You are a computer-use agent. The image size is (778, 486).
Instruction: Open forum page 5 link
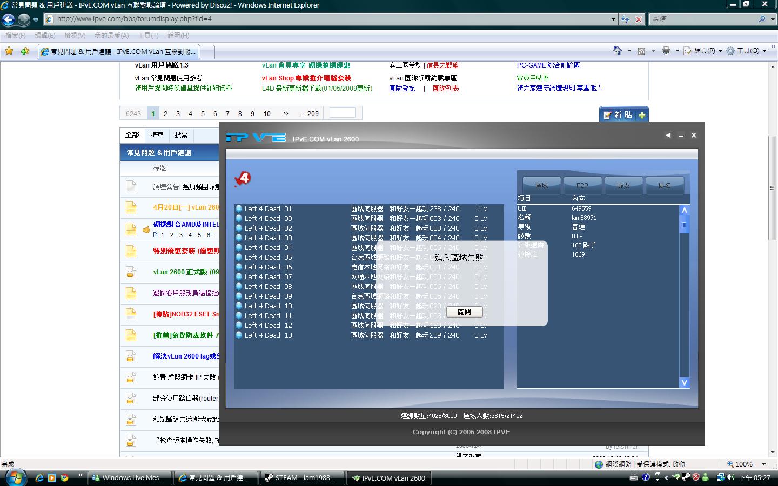pyautogui.click(x=203, y=113)
